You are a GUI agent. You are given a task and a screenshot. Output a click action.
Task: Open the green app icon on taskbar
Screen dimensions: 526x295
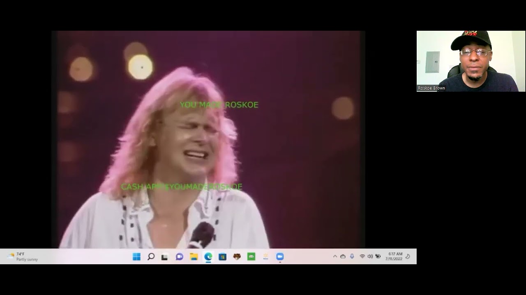click(251, 256)
